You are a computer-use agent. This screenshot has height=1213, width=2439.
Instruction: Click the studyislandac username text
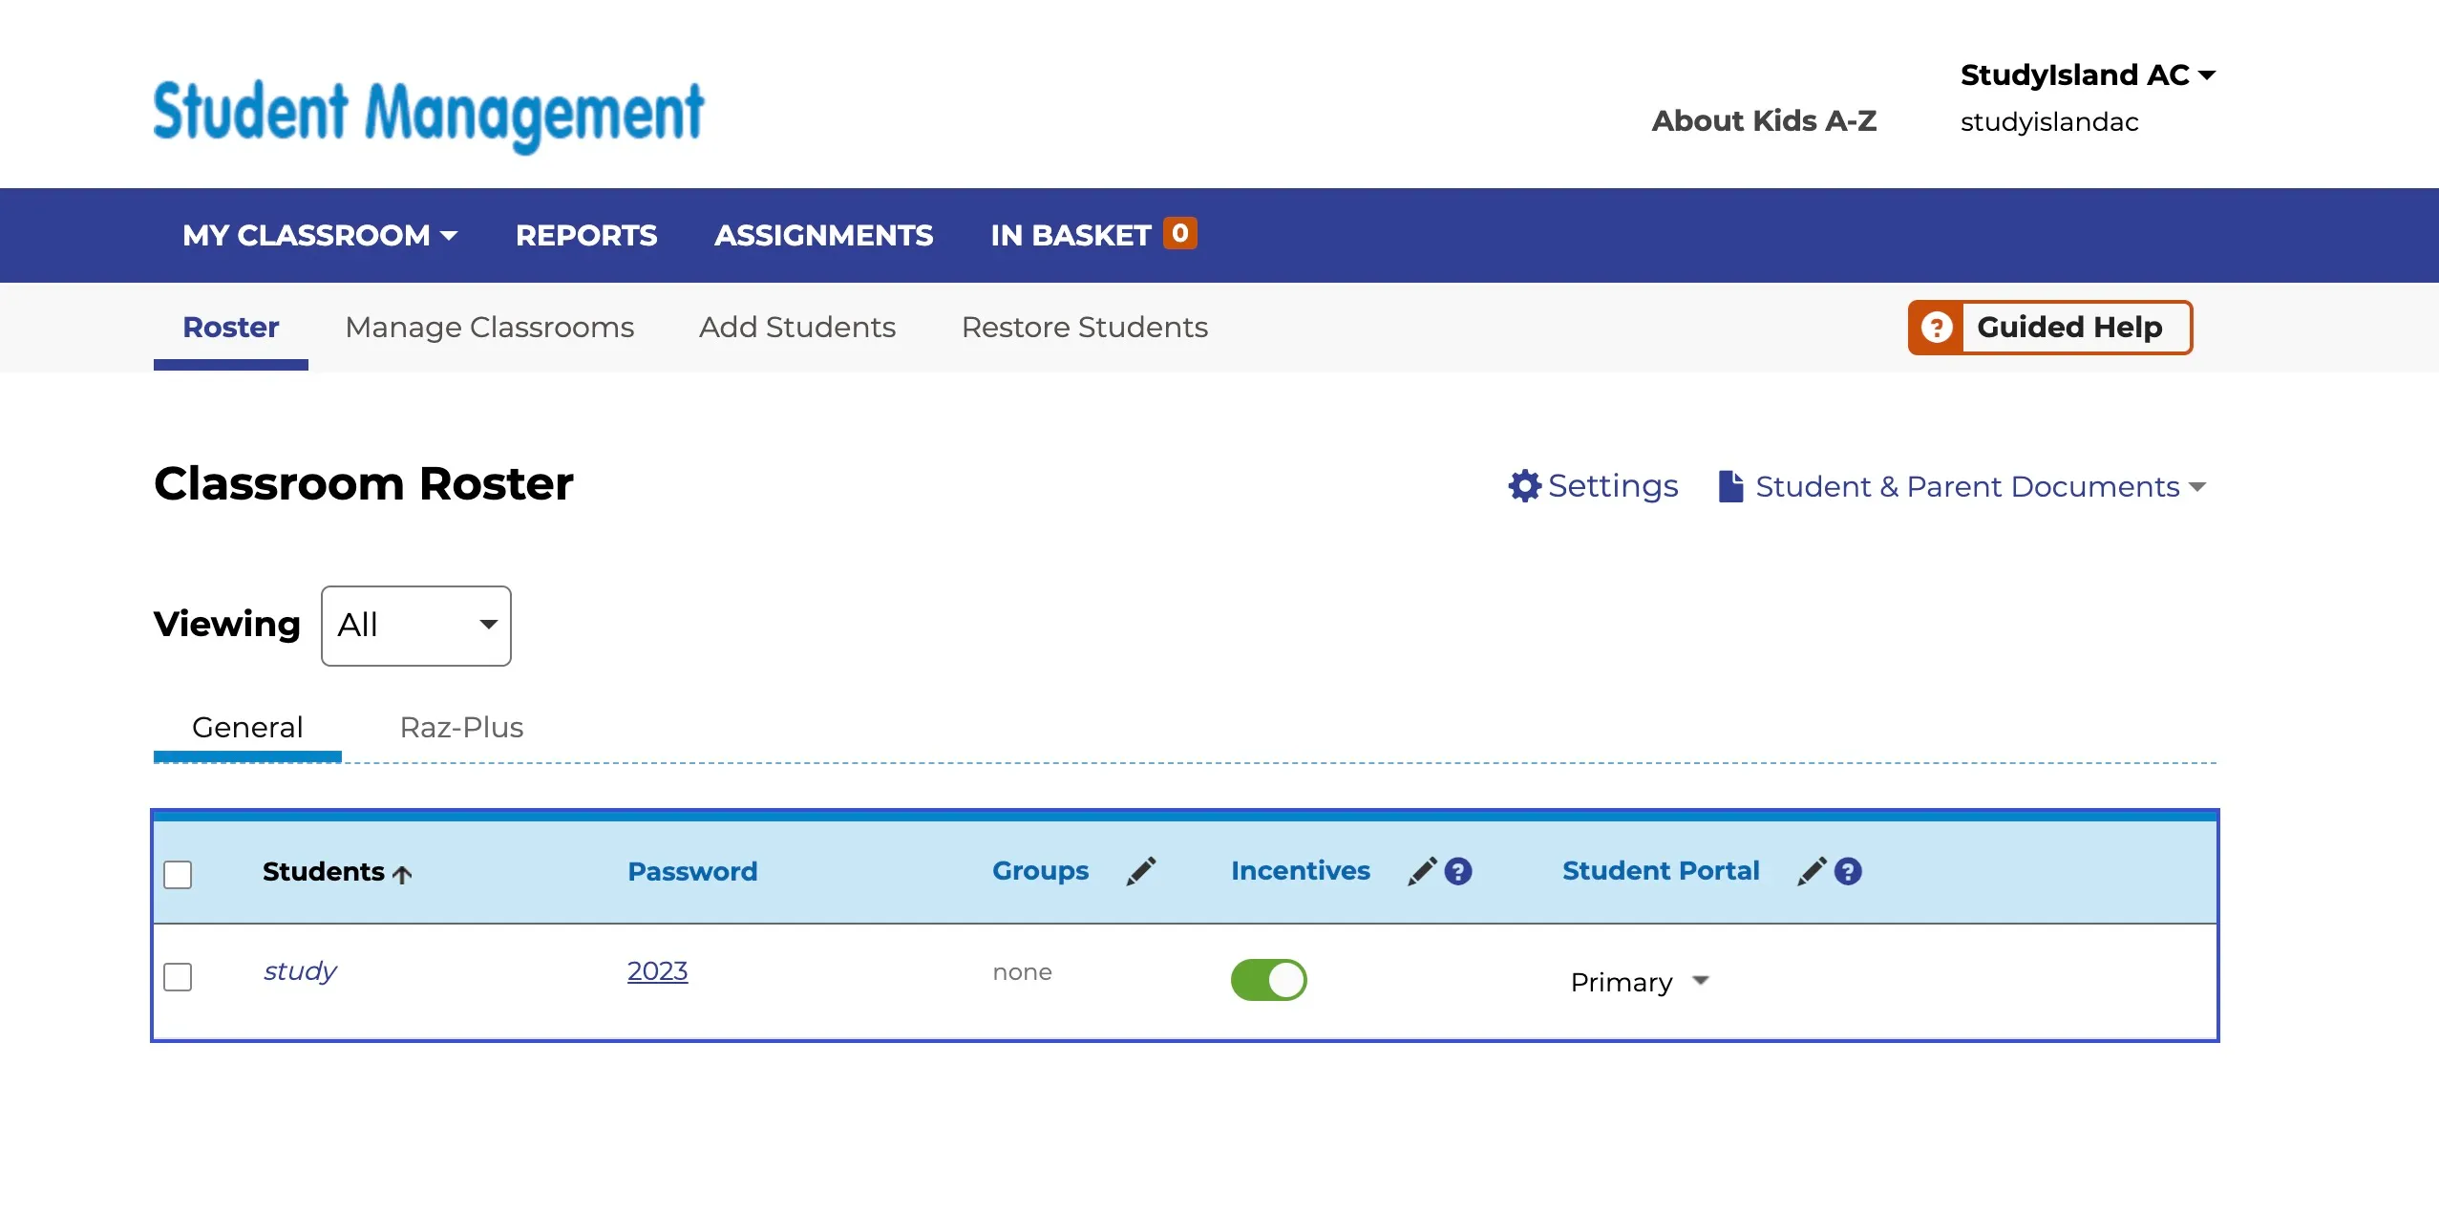(x=2049, y=122)
